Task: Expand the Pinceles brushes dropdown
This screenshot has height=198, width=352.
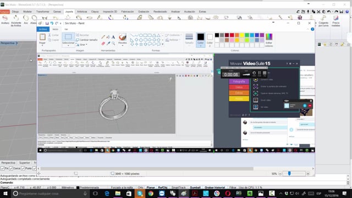Action: [x=122, y=46]
